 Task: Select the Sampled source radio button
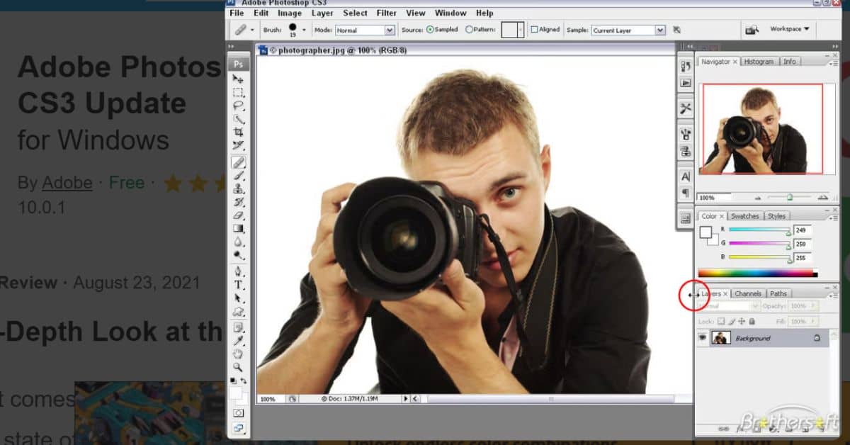click(430, 30)
